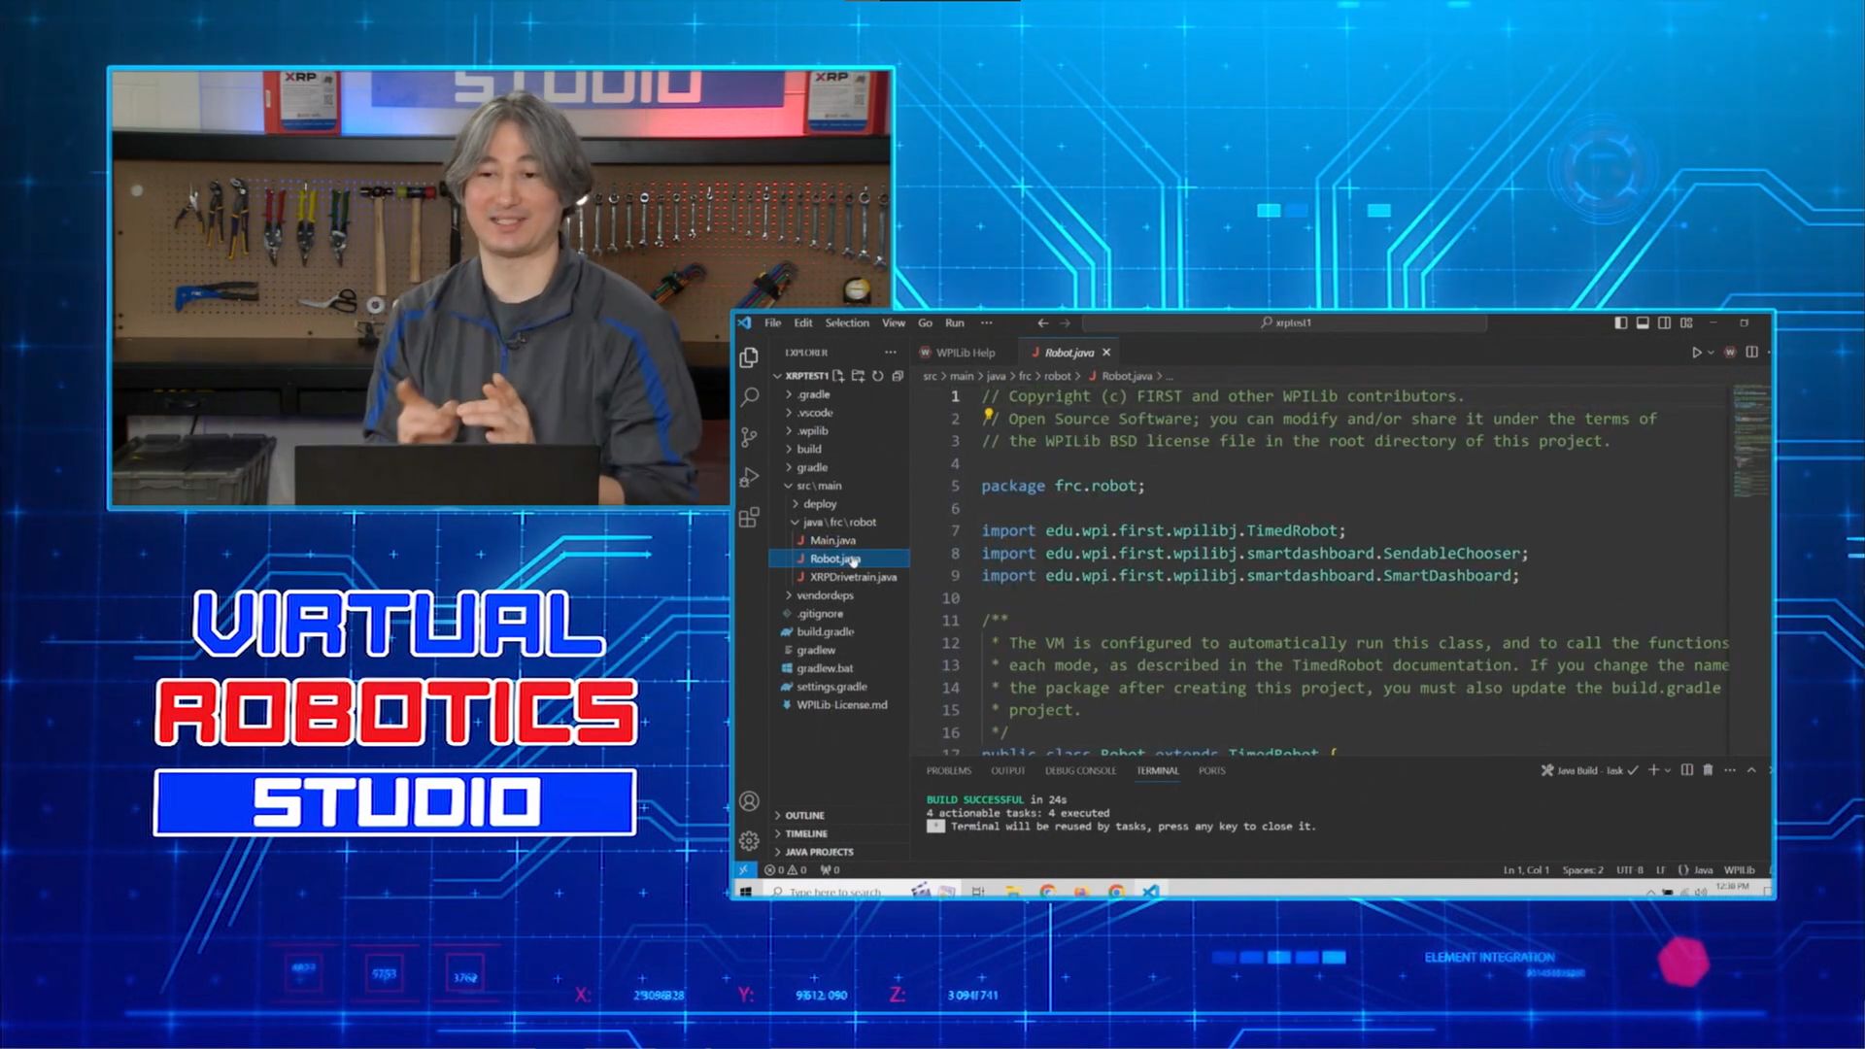
Task: Open the Extensions view
Action: coord(749,518)
